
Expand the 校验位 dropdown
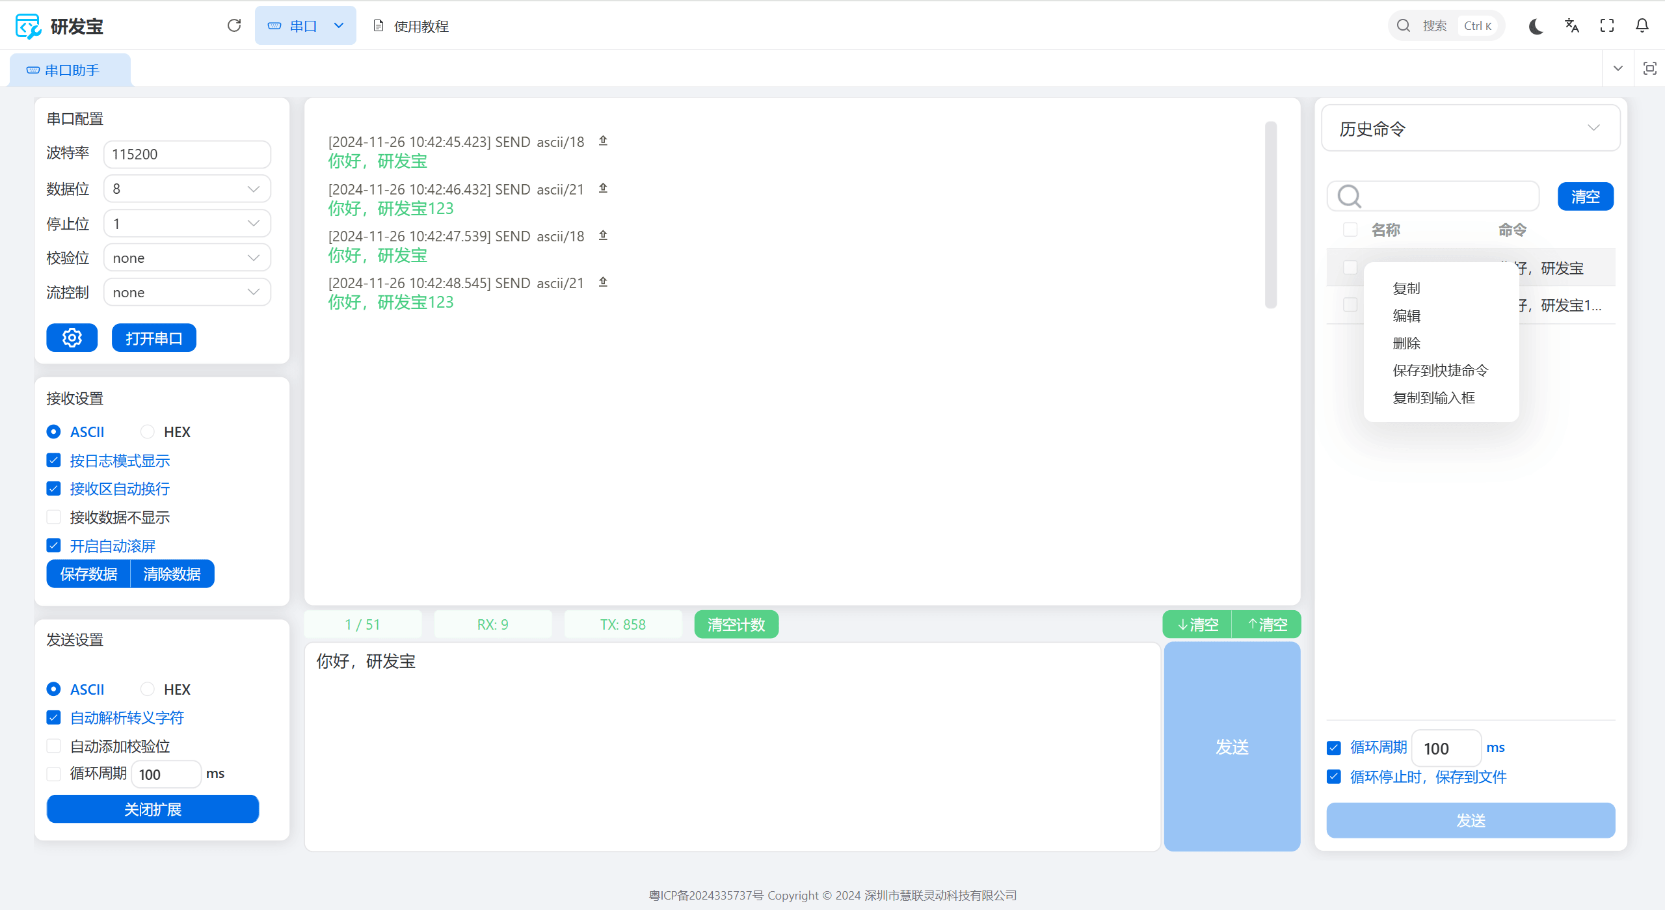(187, 258)
